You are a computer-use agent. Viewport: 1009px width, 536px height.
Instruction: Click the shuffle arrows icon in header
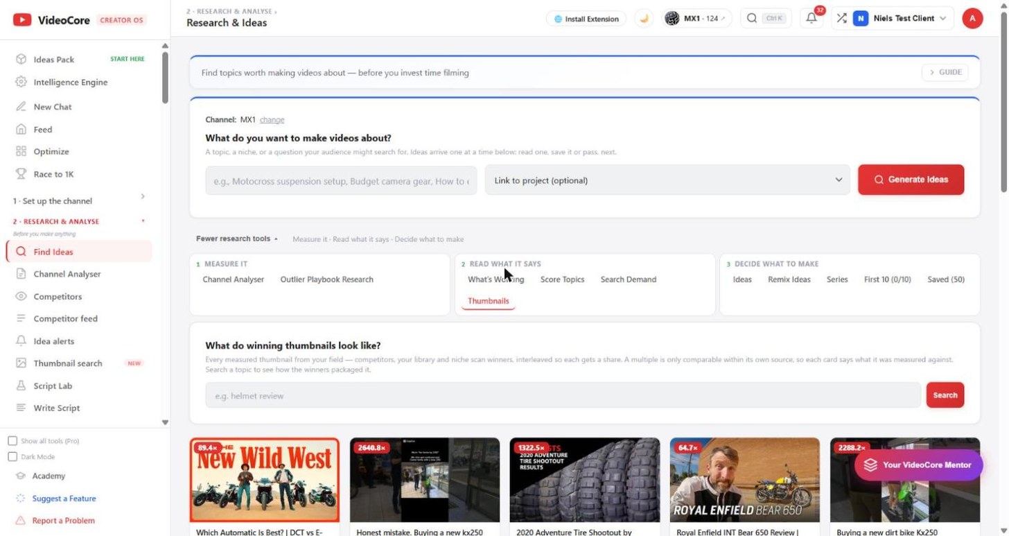tap(841, 19)
